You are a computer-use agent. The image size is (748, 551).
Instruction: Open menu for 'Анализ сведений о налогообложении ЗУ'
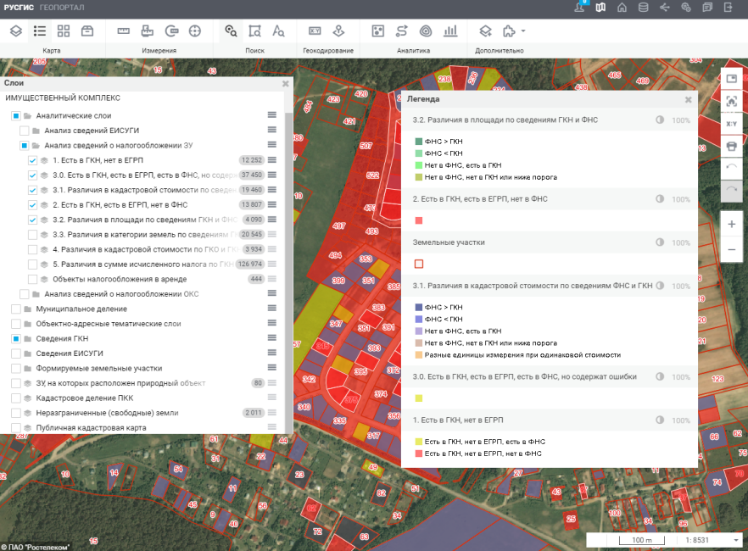[x=272, y=144]
